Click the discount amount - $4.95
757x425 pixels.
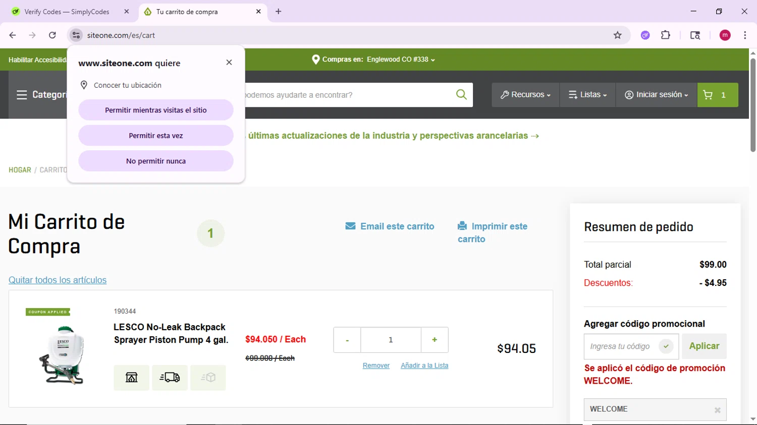713,283
